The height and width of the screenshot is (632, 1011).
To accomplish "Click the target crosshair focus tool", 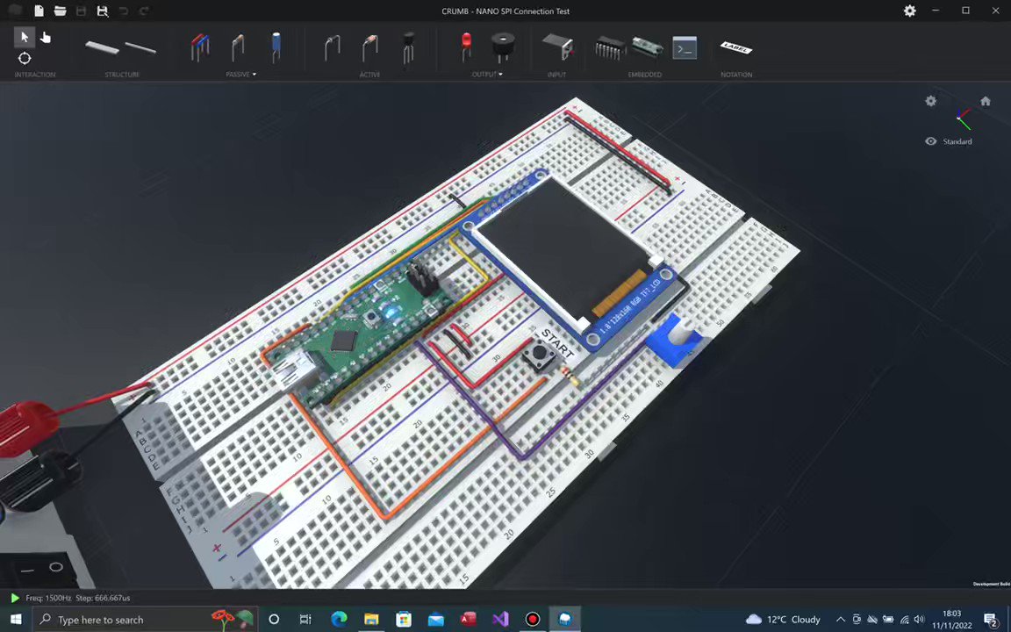I will tap(25, 58).
